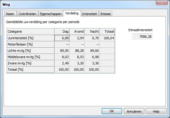Click the Middelzware mvtg [%] row label
The height and width of the screenshot is (118, 170).
[x=30, y=57]
